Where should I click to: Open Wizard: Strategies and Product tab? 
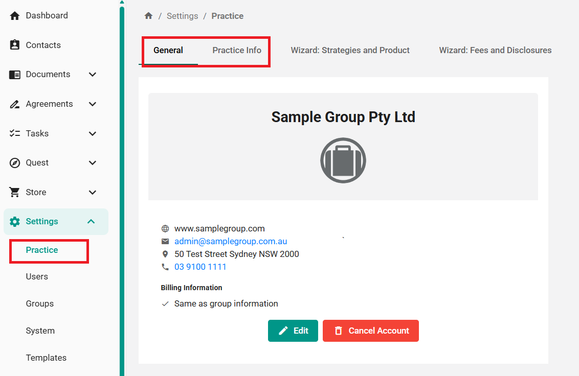pyautogui.click(x=350, y=51)
